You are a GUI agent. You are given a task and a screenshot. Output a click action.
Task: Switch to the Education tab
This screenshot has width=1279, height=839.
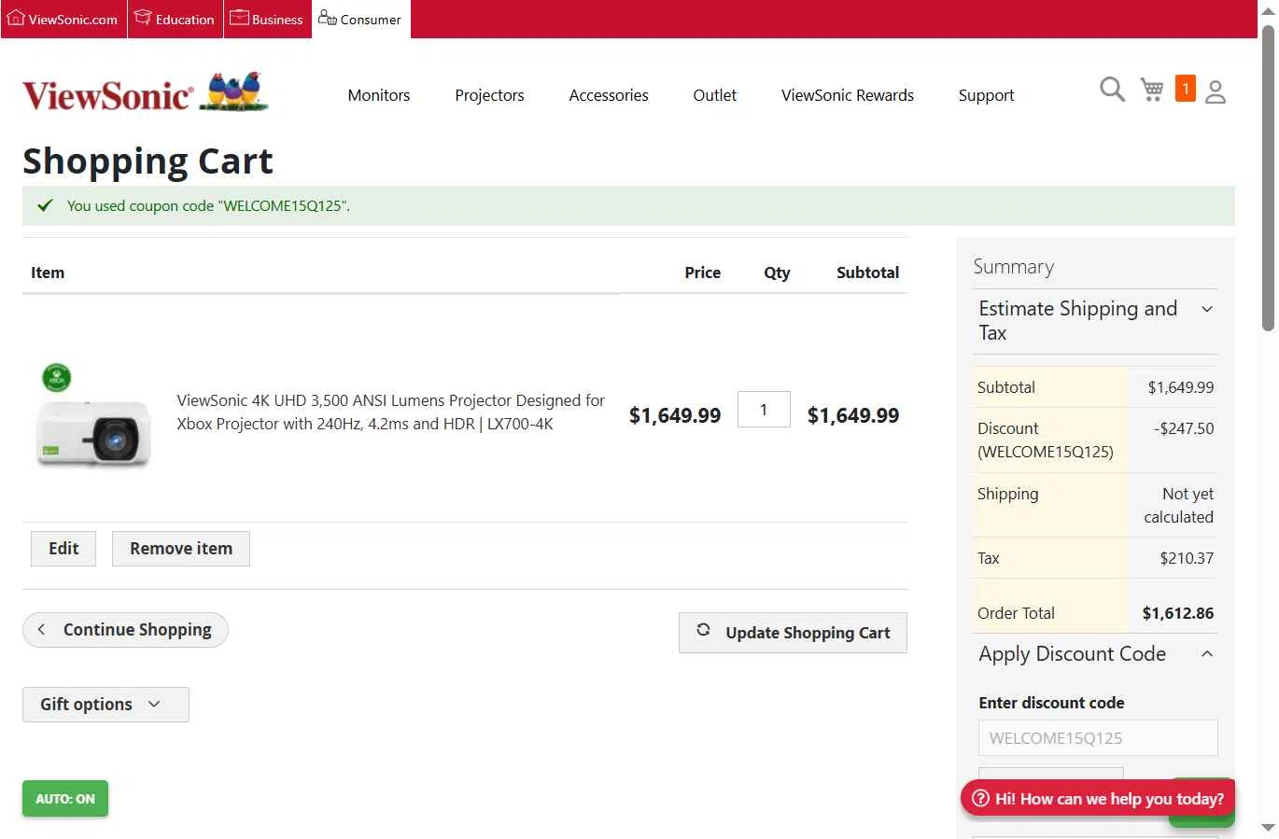click(x=176, y=20)
